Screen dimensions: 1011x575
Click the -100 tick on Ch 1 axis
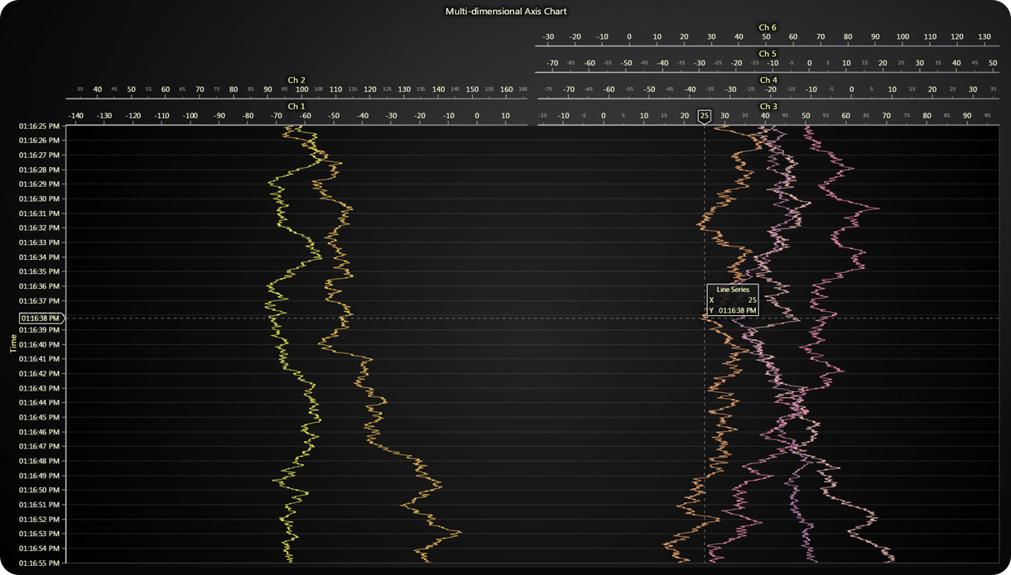(x=190, y=116)
